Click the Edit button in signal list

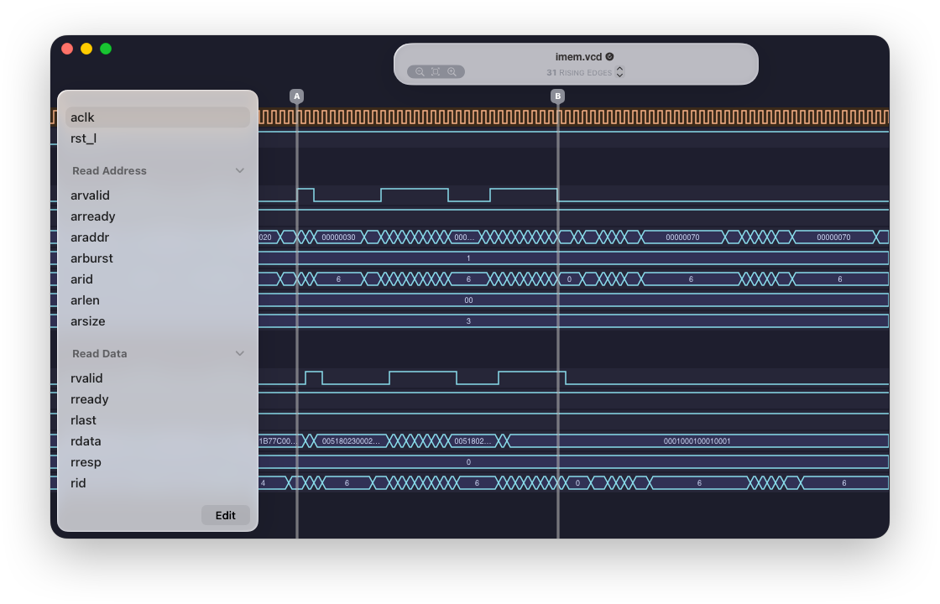point(226,515)
